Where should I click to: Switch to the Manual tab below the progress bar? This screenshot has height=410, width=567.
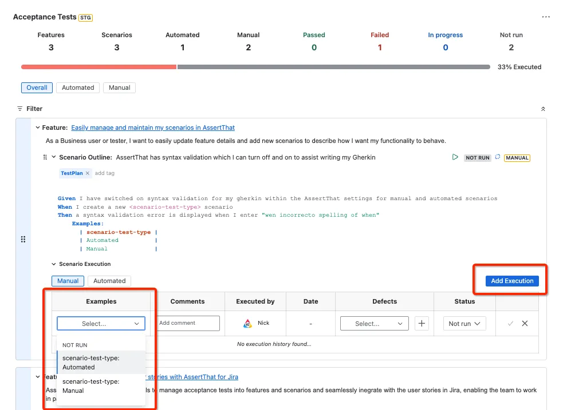[x=119, y=87]
